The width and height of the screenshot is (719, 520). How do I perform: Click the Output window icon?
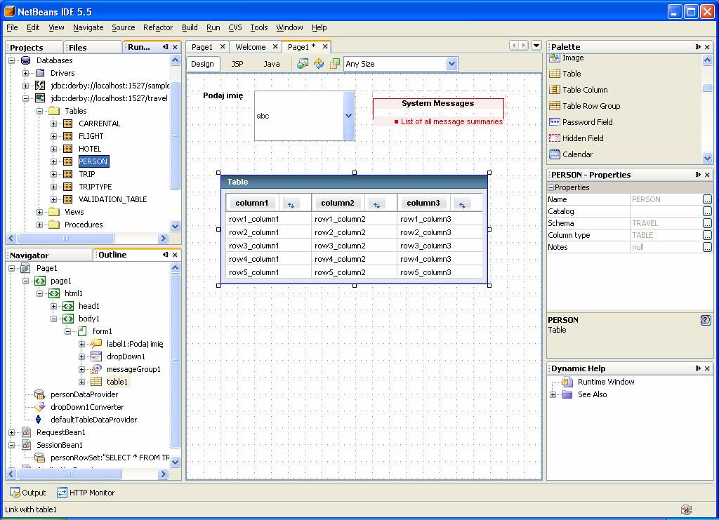pyautogui.click(x=15, y=493)
